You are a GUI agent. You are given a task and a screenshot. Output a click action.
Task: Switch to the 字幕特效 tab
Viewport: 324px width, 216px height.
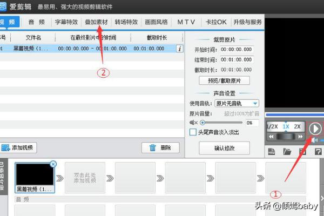click(x=66, y=22)
